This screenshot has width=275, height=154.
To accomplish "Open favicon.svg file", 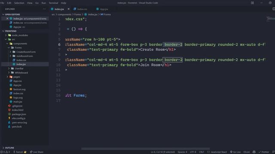I will point(19,89).
